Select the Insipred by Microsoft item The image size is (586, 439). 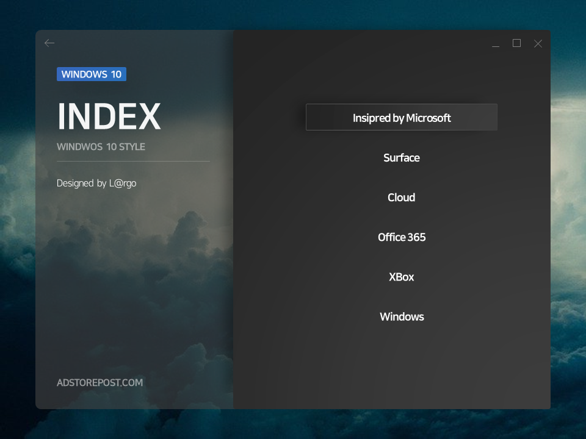[402, 117]
